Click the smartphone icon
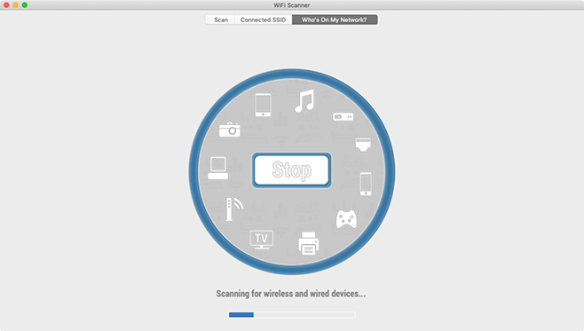The image size is (584, 331). click(x=366, y=184)
